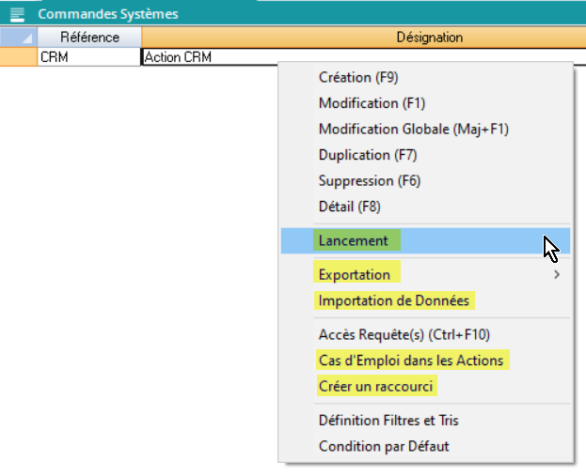This screenshot has width=586, height=476.
Task: Open Modification Globale (Maj+F1)
Action: [x=413, y=129]
